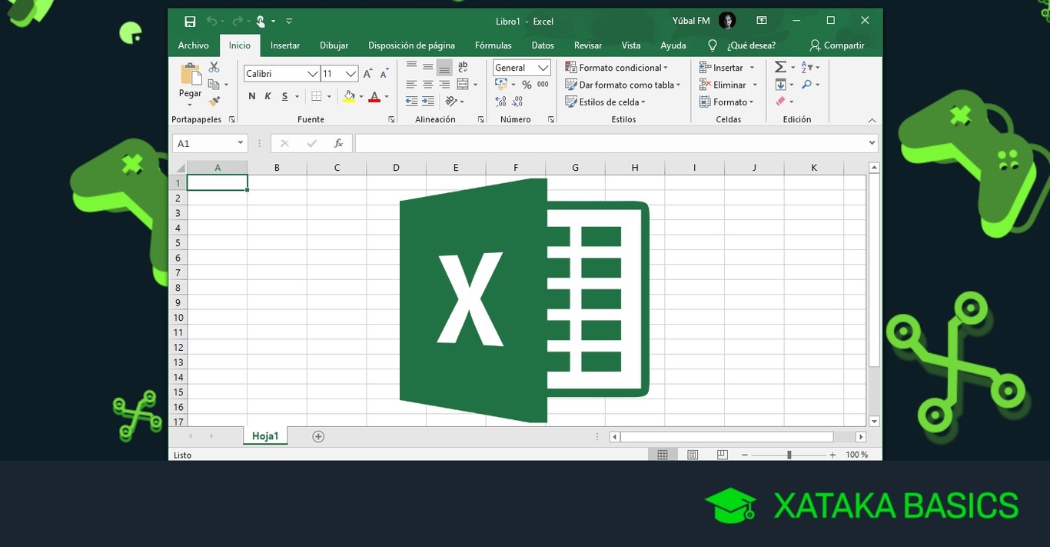Redo the last action
The height and width of the screenshot is (547, 1050).
[237, 22]
